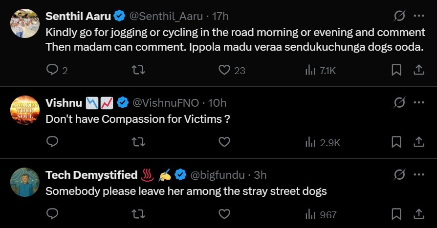Reply to Vishnu's tweet
The image size is (437, 228).
(x=52, y=142)
